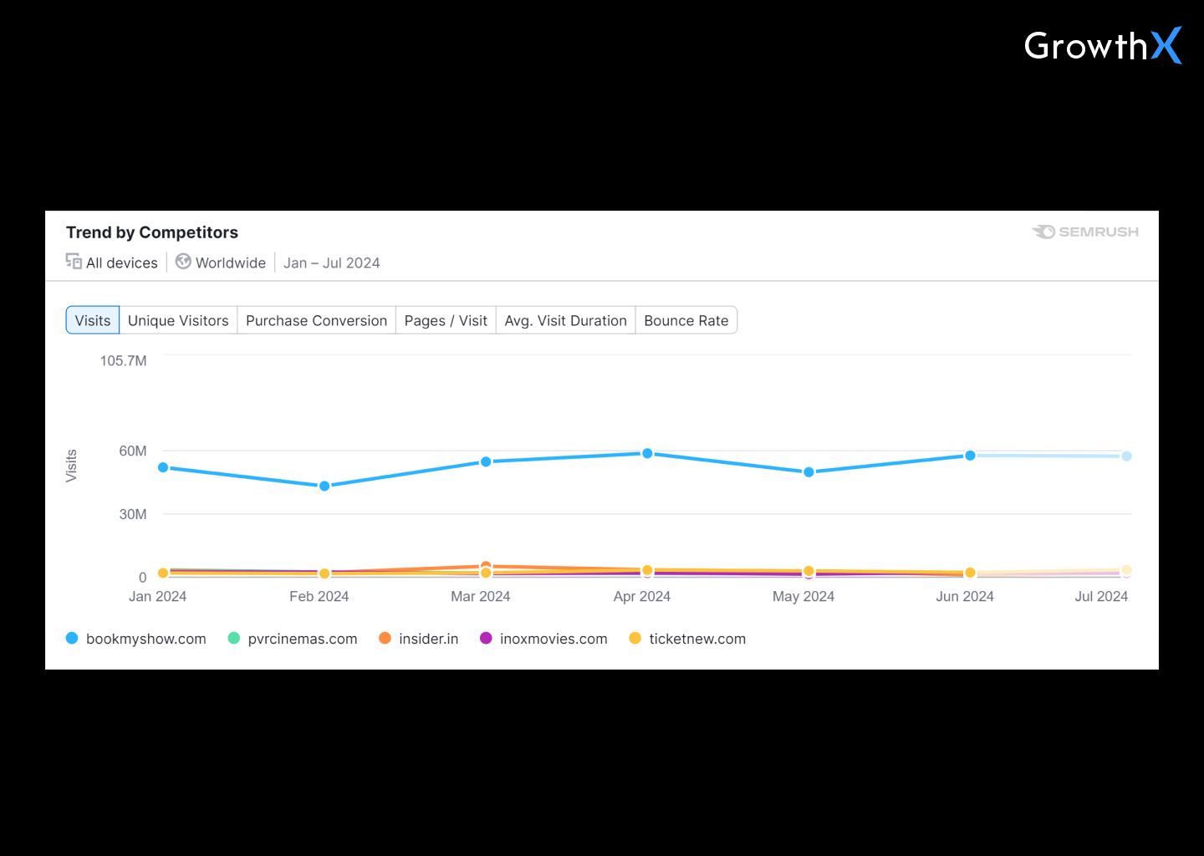This screenshot has height=856, width=1204.
Task: Click bookmyshow.com Apr 2024 data point
Action: (647, 453)
